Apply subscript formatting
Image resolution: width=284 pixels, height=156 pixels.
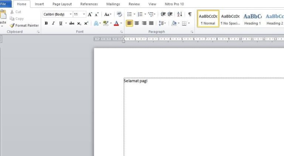(79, 23)
